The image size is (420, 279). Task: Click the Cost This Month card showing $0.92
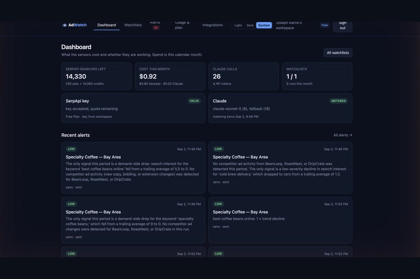coord(170,76)
